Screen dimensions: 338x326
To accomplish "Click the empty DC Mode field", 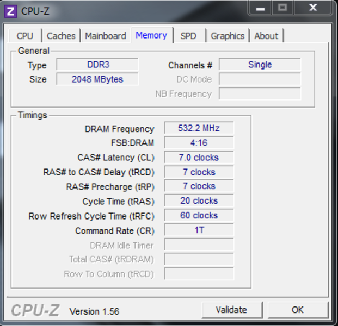I will pyautogui.click(x=260, y=79).
